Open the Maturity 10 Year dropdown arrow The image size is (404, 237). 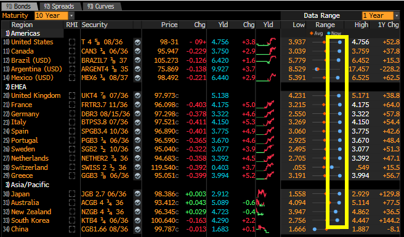click(x=71, y=16)
